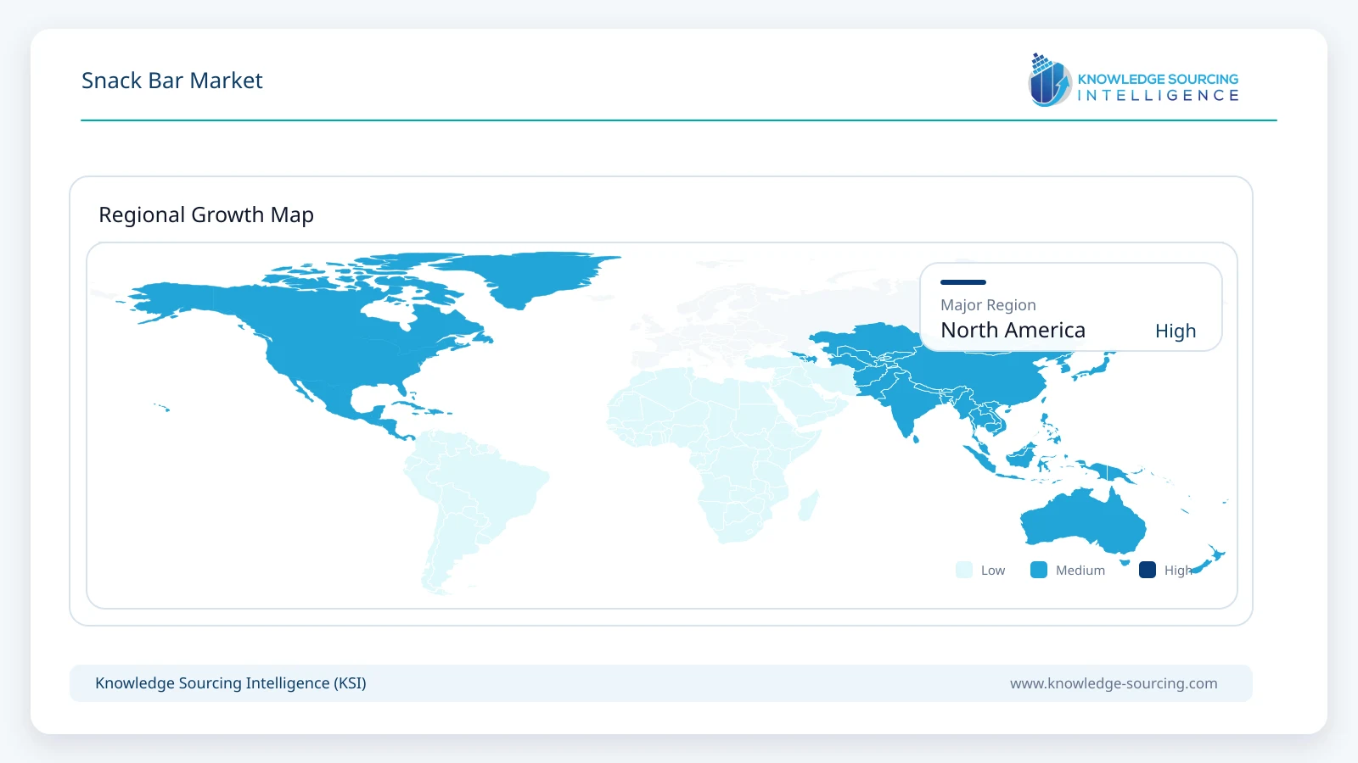Click the Medium legend label
This screenshot has height=763, width=1358.
tap(1080, 571)
